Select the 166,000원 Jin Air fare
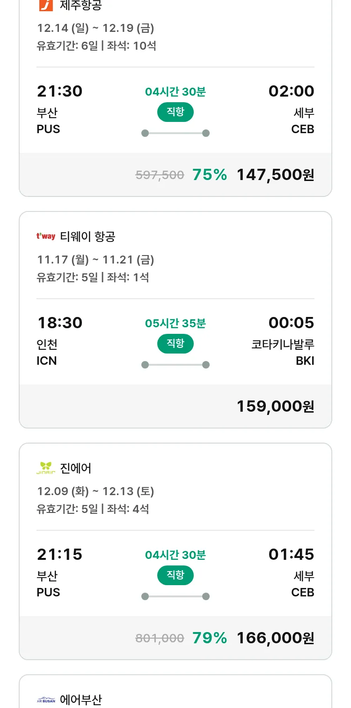351x708 pixels. click(x=275, y=638)
